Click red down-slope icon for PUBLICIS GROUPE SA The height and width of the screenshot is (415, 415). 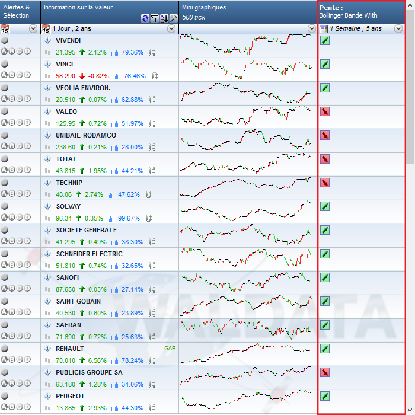(325, 372)
